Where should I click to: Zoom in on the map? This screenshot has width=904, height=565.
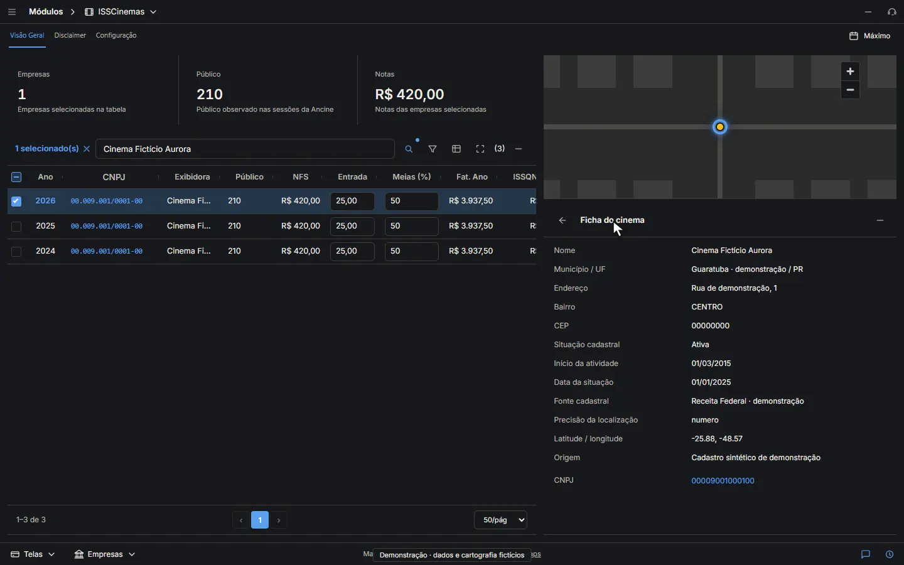pos(851,72)
